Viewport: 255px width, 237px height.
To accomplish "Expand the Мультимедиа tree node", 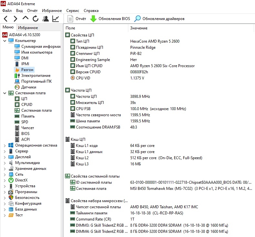I will click(5, 163).
